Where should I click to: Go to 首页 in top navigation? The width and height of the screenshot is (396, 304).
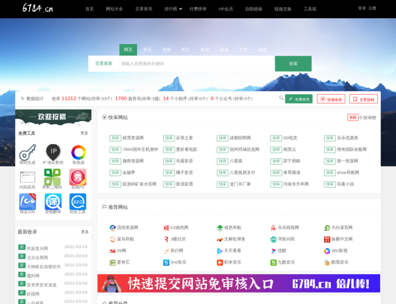[x=90, y=9]
